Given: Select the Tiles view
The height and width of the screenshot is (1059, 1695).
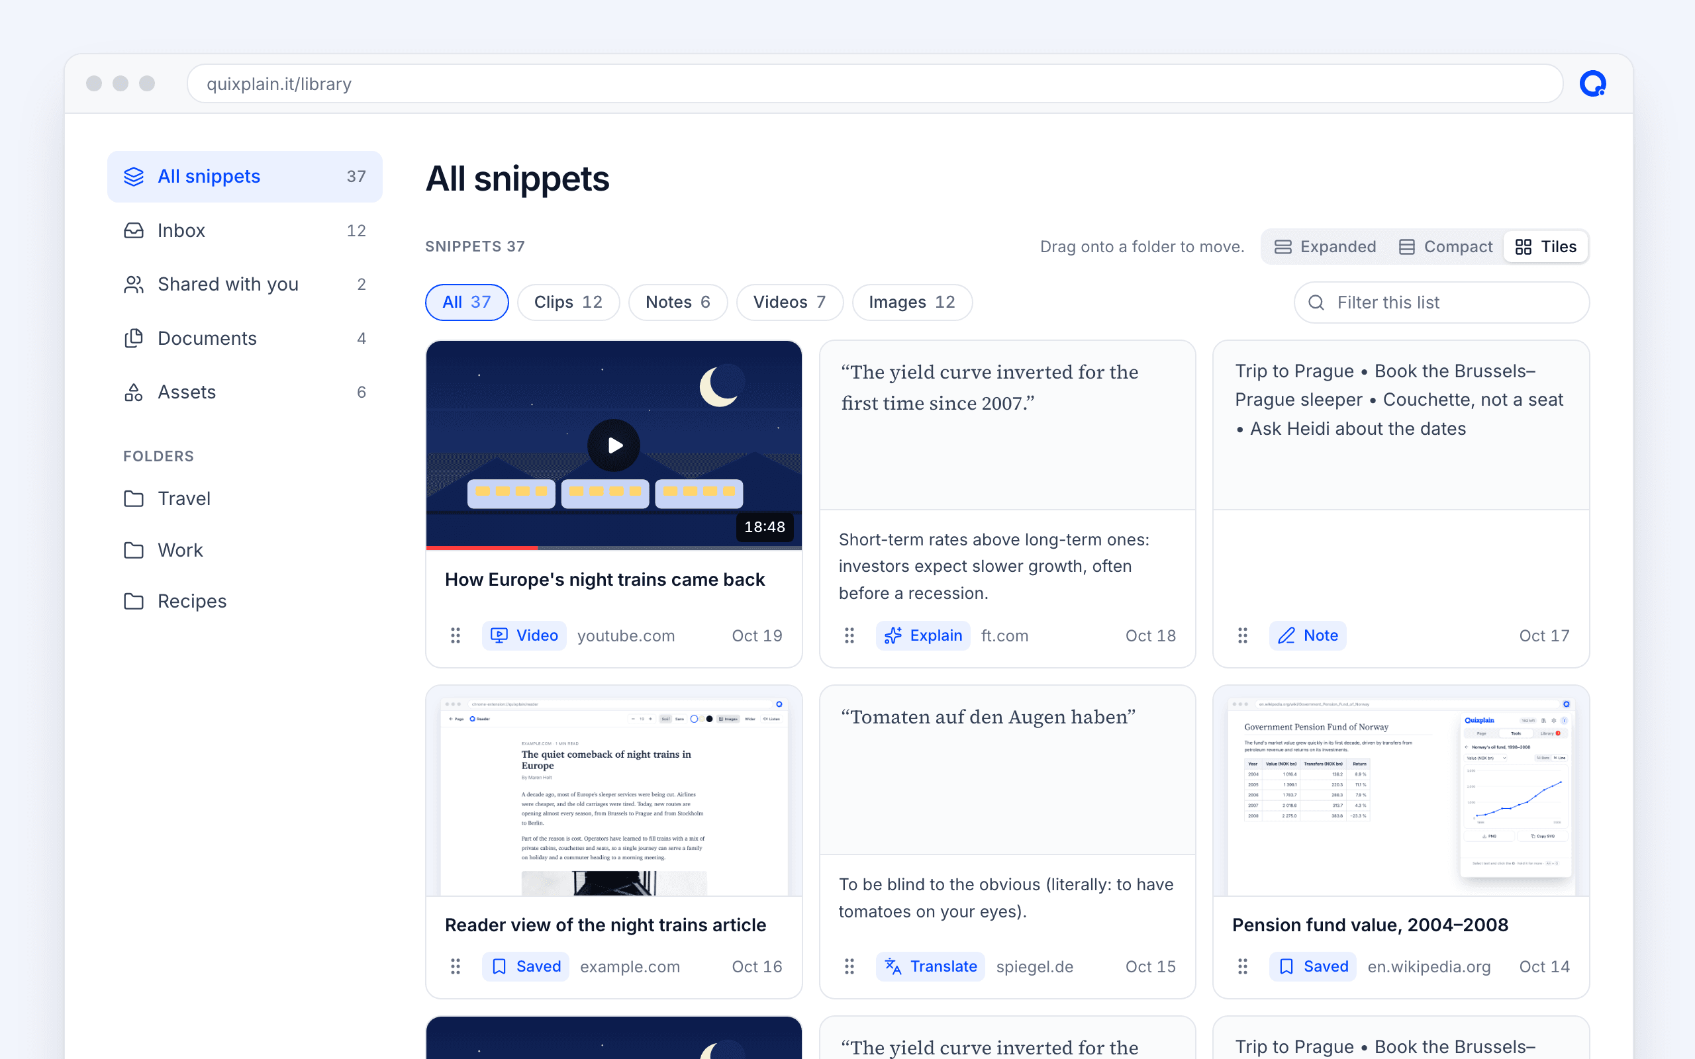Looking at the screenshot, I should (x=1546, y=246).
